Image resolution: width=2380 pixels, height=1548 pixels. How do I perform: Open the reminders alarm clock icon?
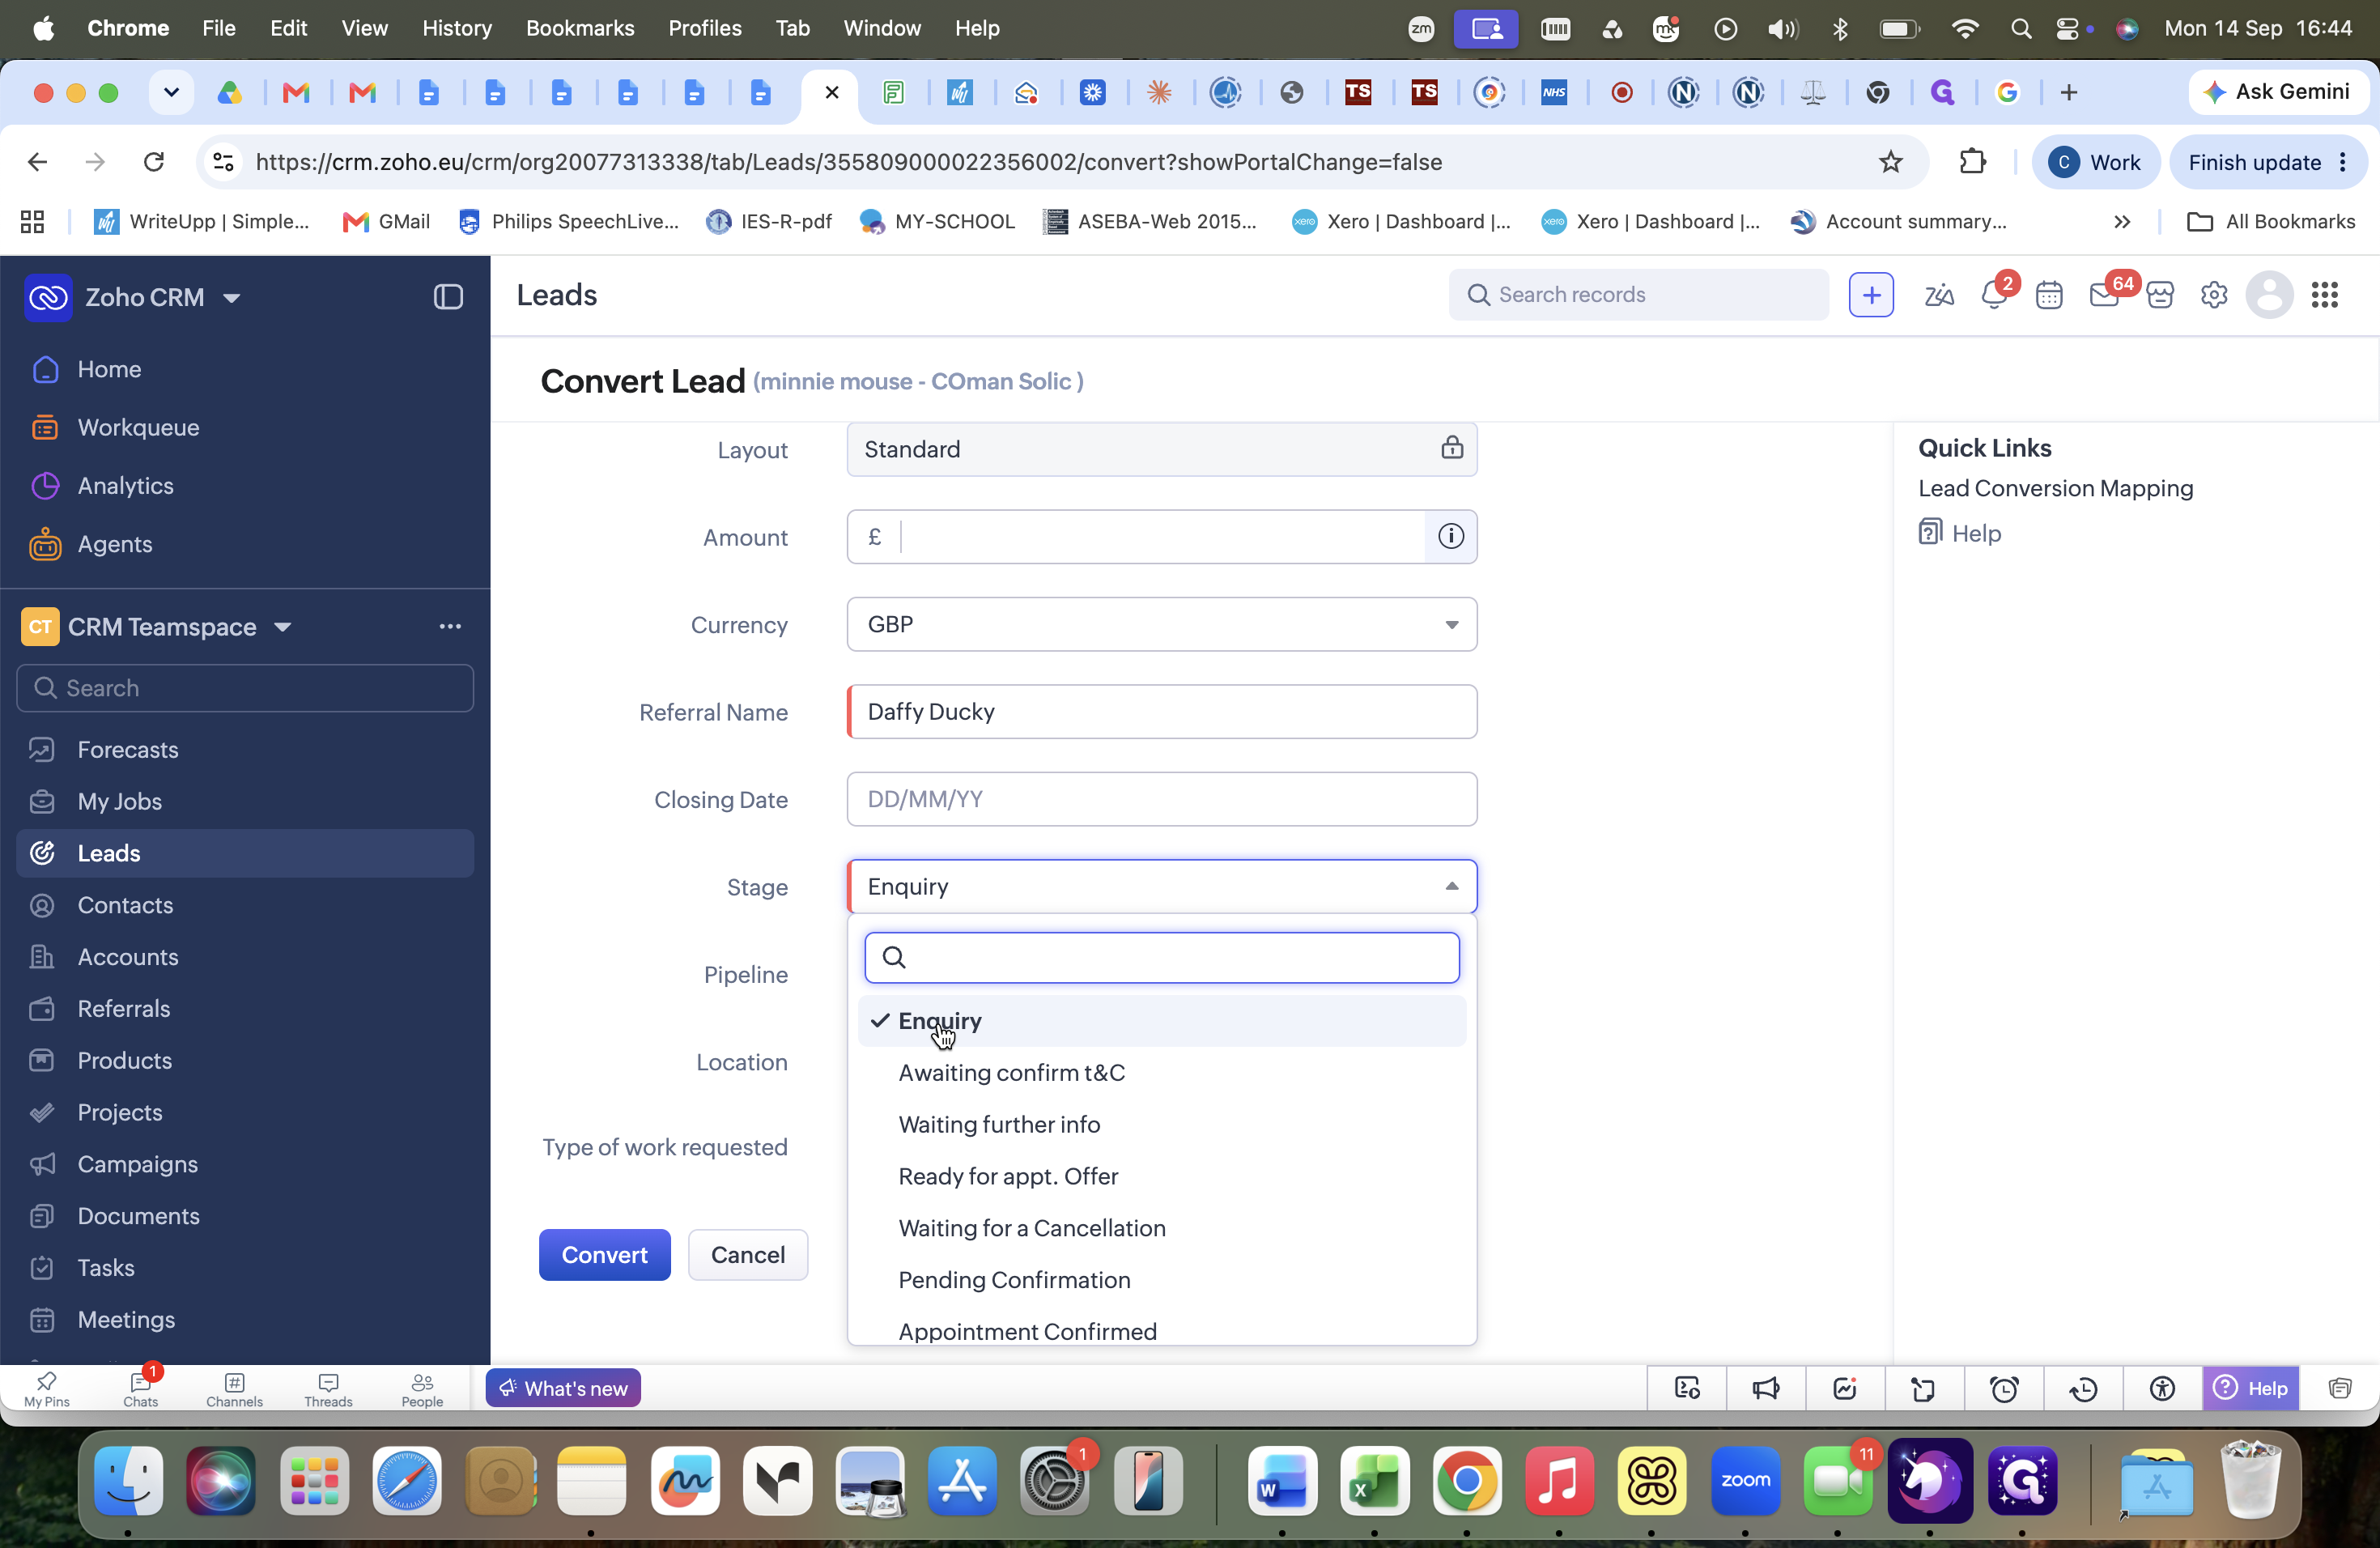pyautogui.click(x=2004, y=1388)
